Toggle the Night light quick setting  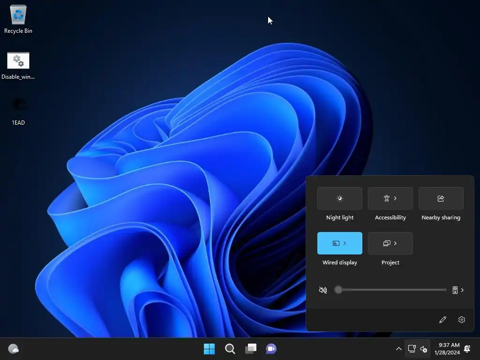pyautogui.click(x=339, y=198)
